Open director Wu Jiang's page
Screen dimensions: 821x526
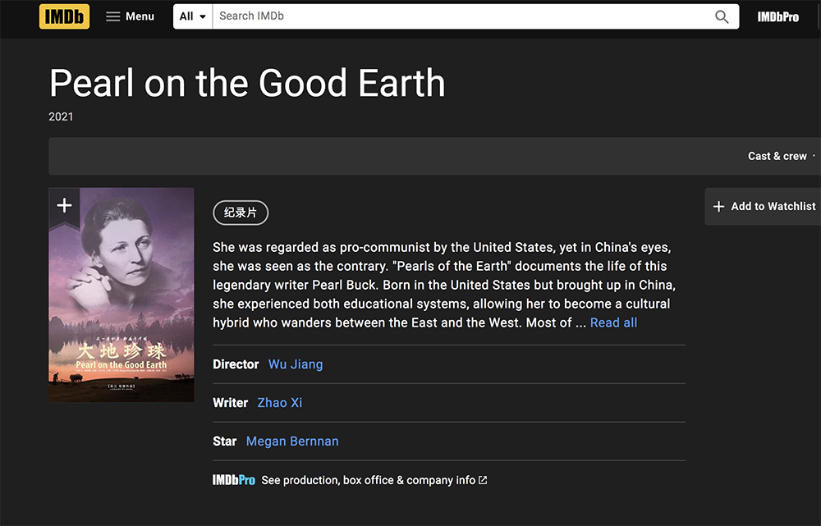tap(296, 364)
